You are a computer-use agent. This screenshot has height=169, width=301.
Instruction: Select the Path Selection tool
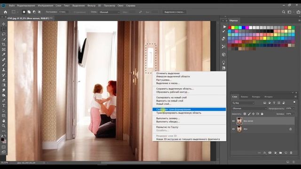4,111
